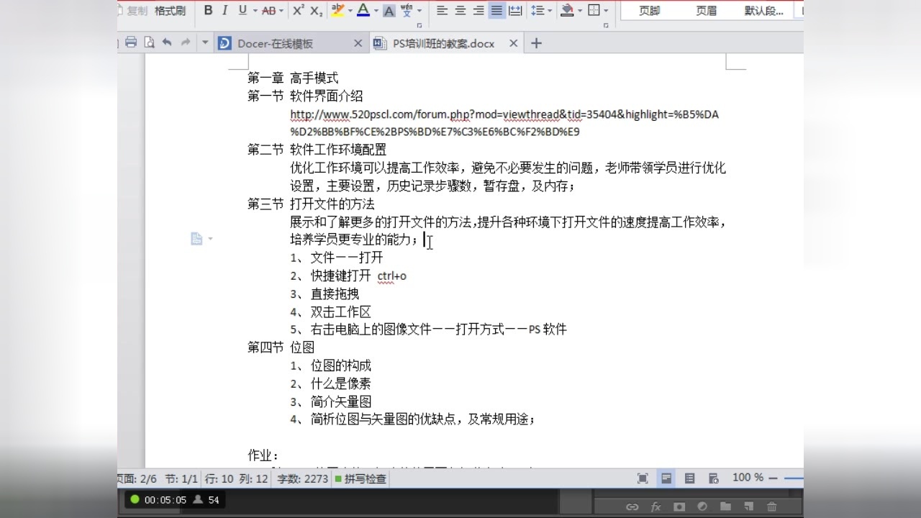This screenshot has width=921, height=518.
Task: Create a new layer in Photoshop panel
Action: coord(748,506)
